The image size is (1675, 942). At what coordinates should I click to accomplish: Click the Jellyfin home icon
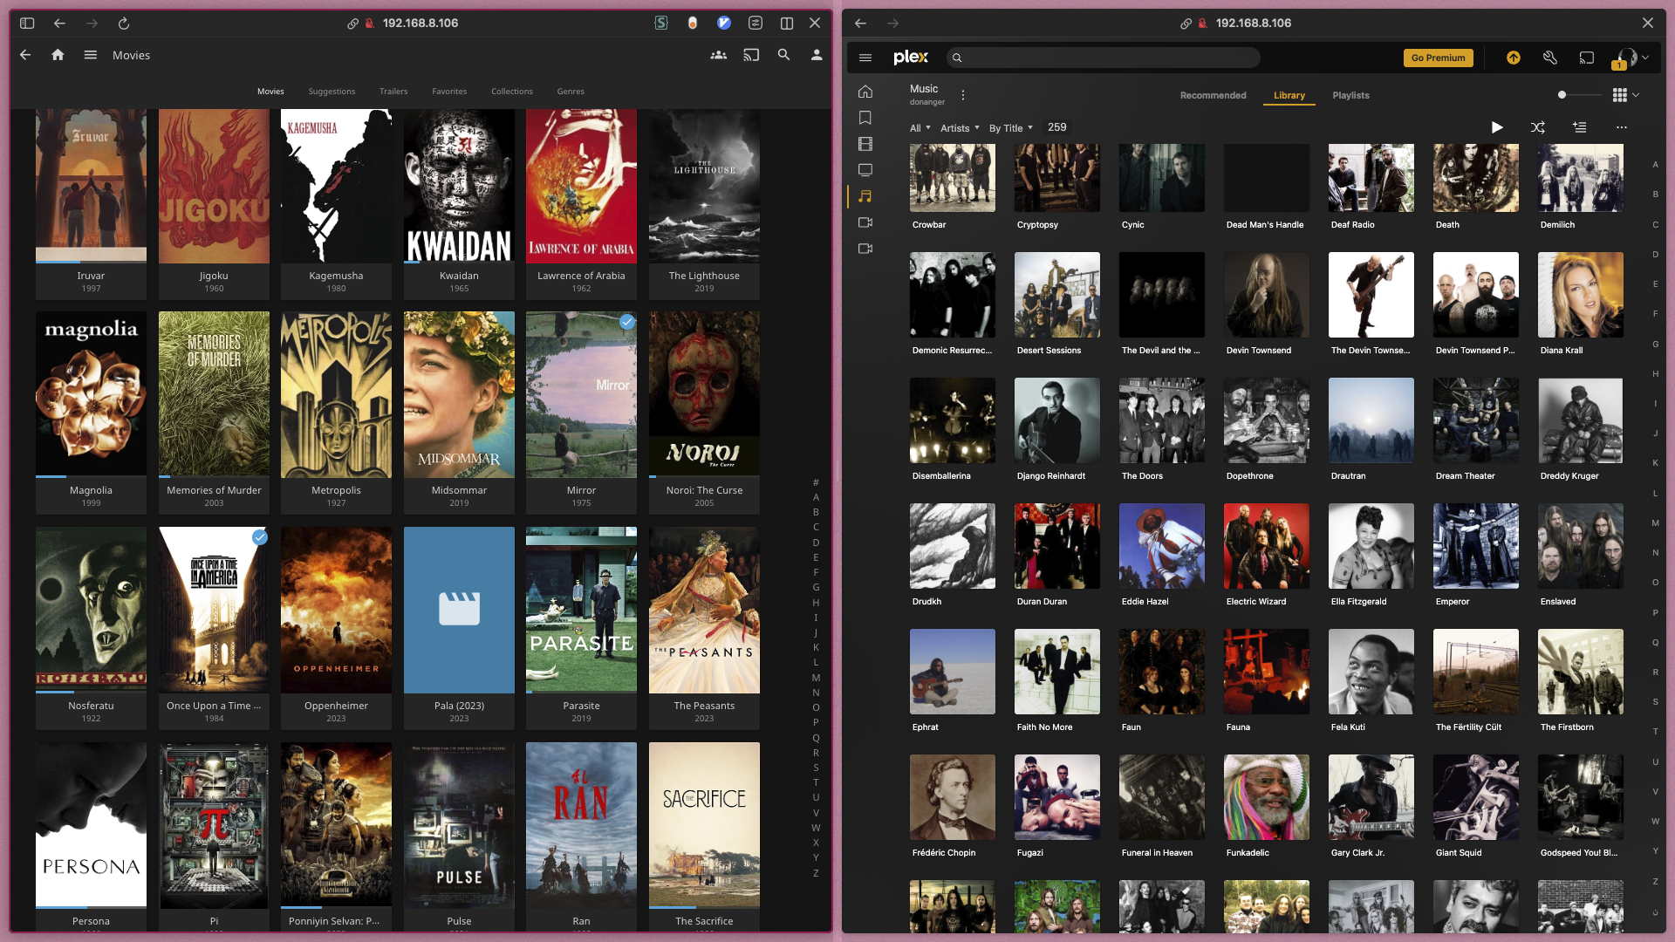pyautogui.click(x=58, y=55)
